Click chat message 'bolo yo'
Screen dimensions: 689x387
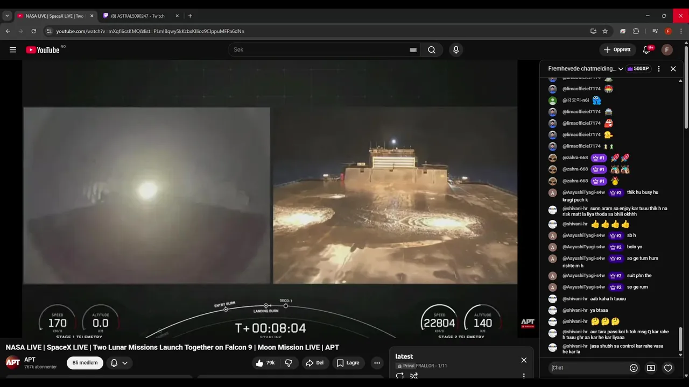(x=635, y=247)
